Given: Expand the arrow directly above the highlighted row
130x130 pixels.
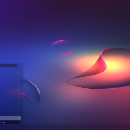Looking at the screenshot, I should [19, 114].
